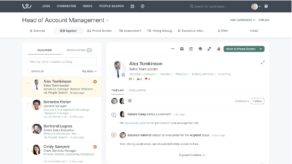Click the Edit job link
Viewport: 292px width, 164px height.
tap(264, 20)
